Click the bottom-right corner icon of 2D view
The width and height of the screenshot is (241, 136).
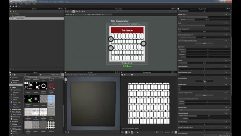176,132
